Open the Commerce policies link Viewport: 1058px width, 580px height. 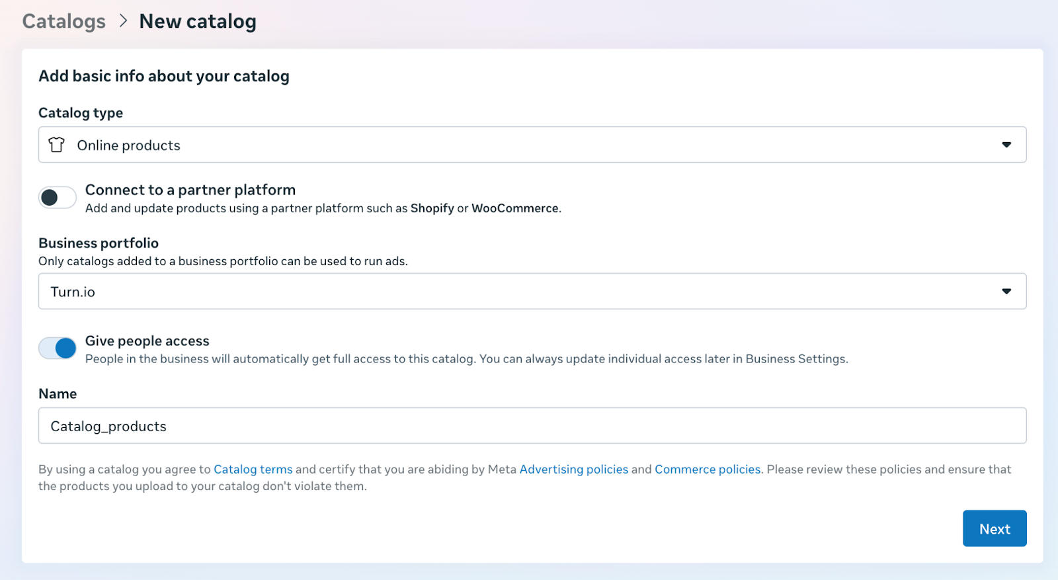pyautogui.click(x=708, y=470)
